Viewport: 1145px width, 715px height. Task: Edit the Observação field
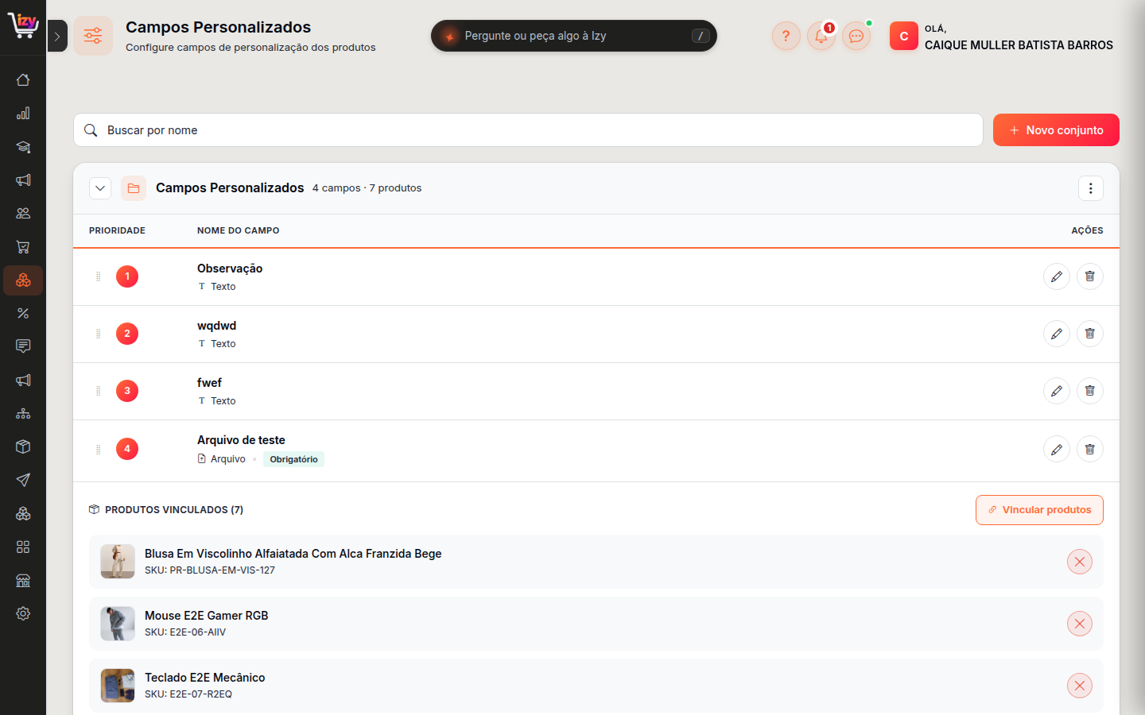(1057, 276)
